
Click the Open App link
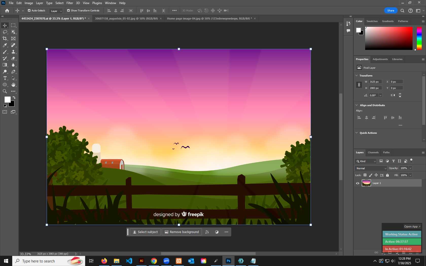coord(412,226)
